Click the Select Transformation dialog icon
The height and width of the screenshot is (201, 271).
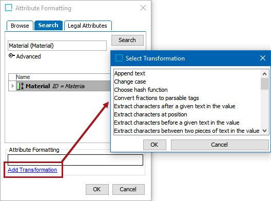tap(119, 58)
